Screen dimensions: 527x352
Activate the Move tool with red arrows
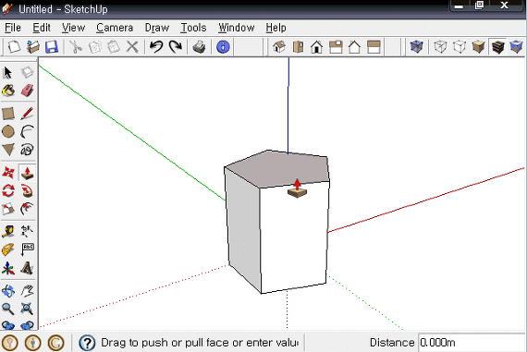click(8, 173)
